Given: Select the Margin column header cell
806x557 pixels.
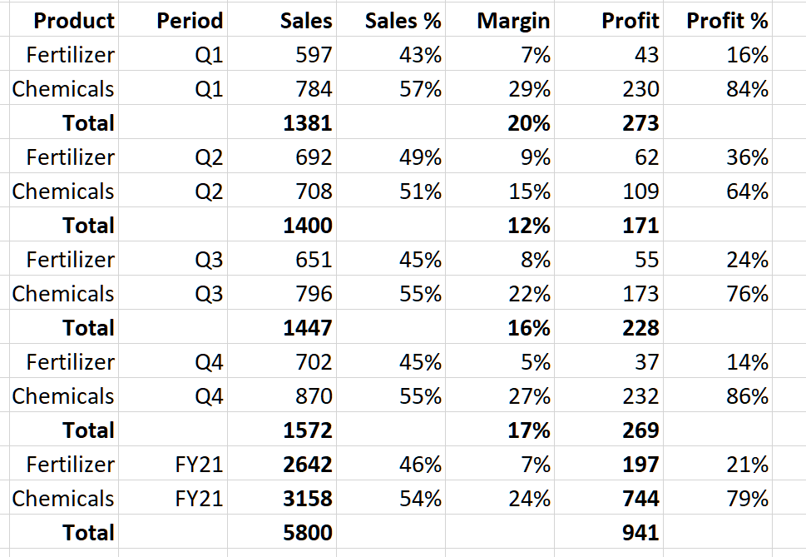Looking at the screenshot, I should click(x=513, y=21).
